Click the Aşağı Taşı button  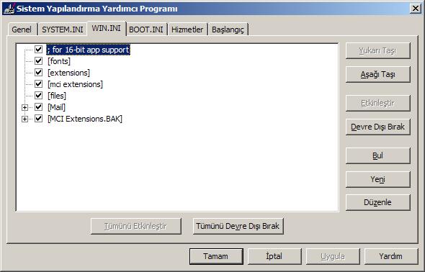tap(378, 74)
